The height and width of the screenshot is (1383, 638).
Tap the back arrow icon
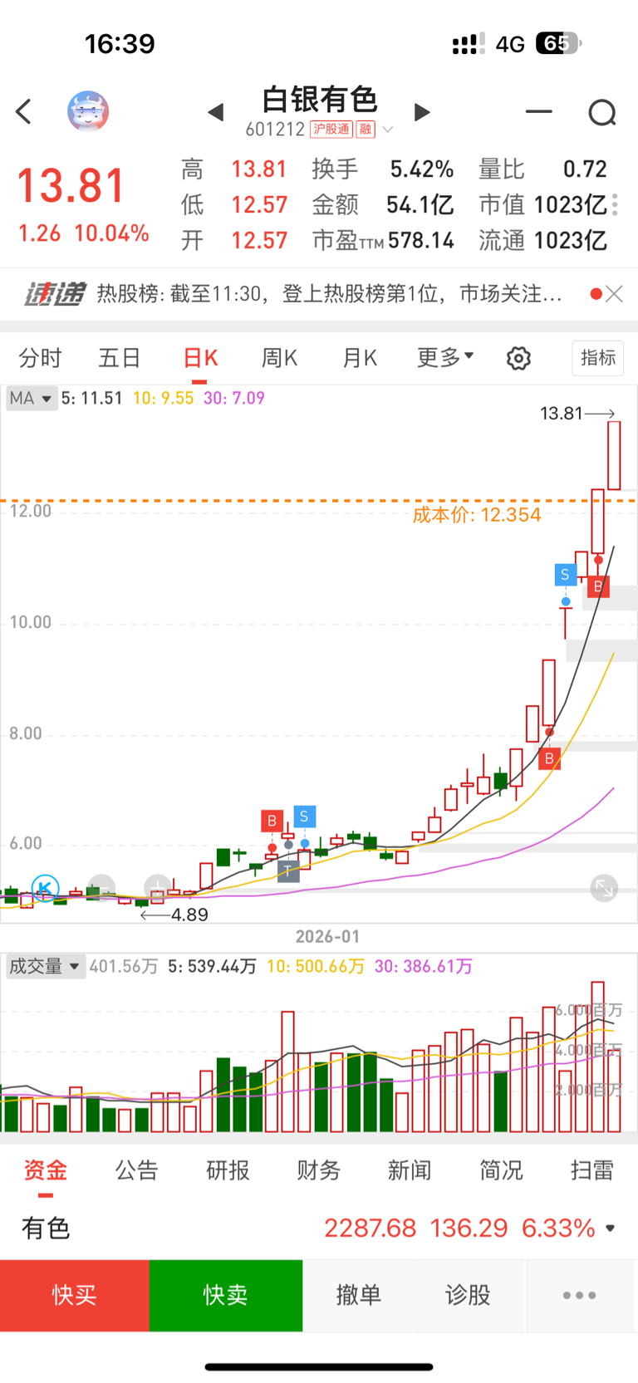(x=23, y=111)
